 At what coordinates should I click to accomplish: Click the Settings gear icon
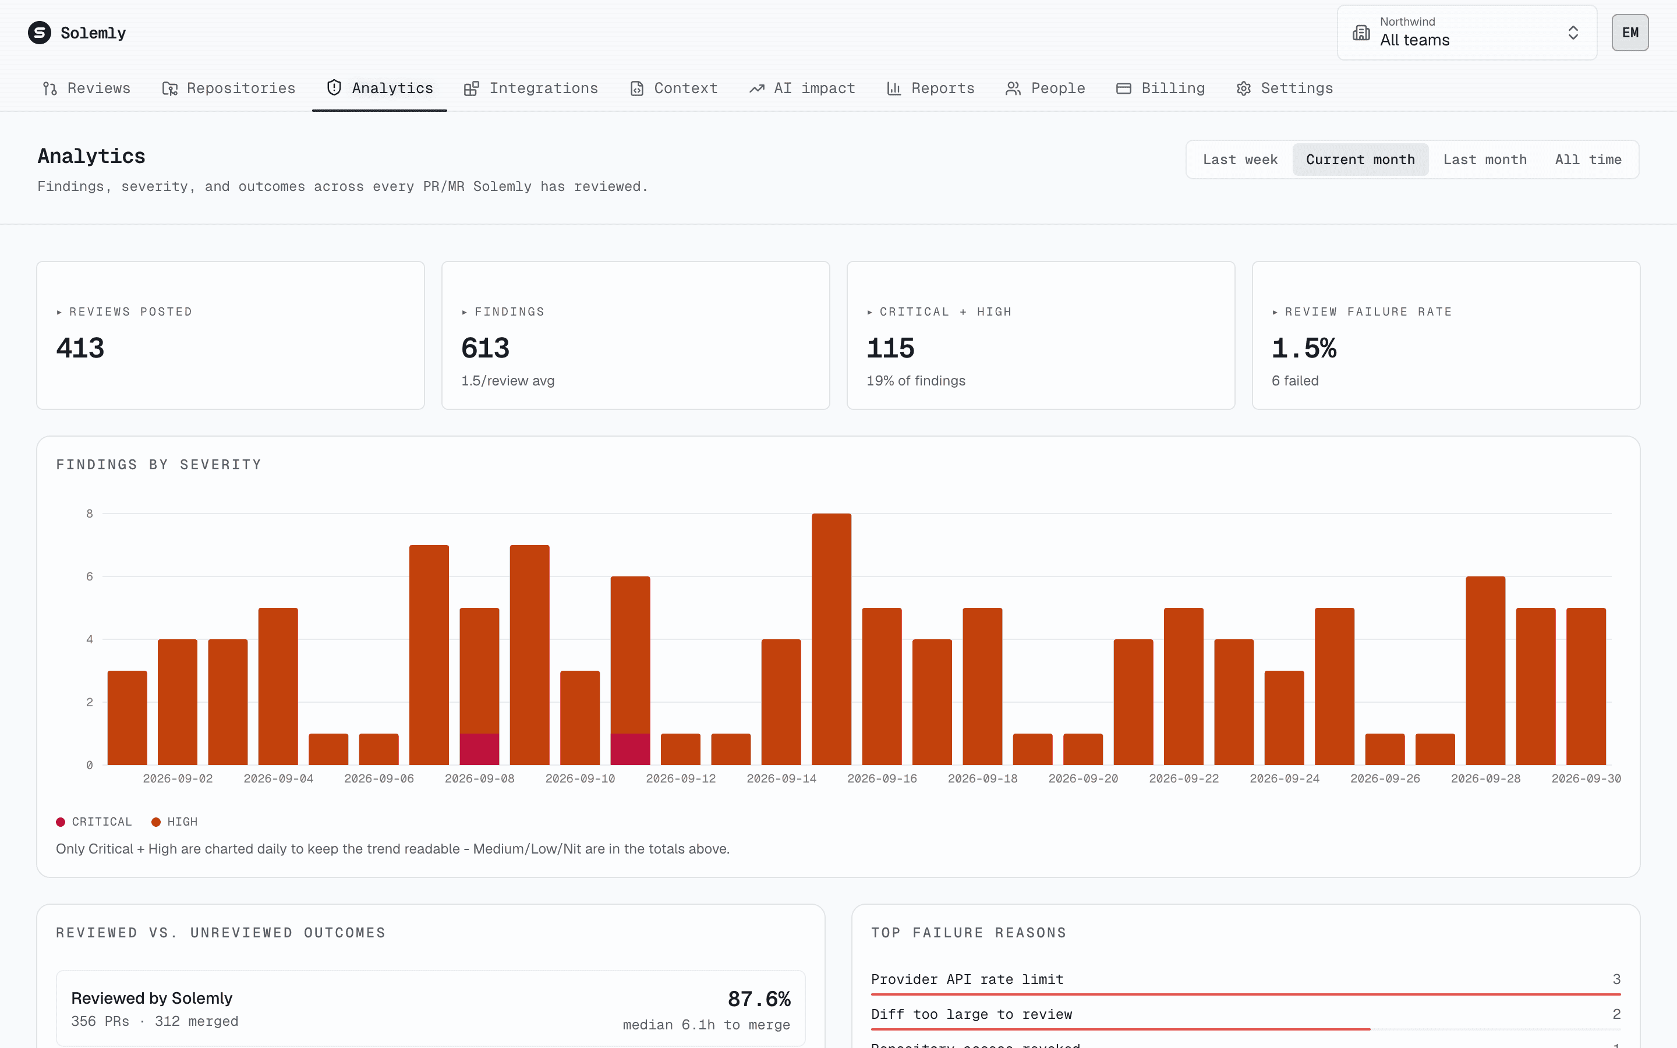click(1244, 88)
